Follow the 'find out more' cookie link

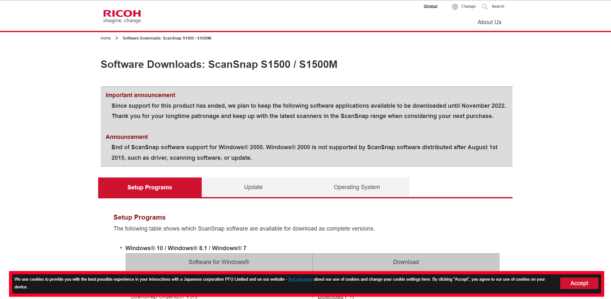coord(300,279)
